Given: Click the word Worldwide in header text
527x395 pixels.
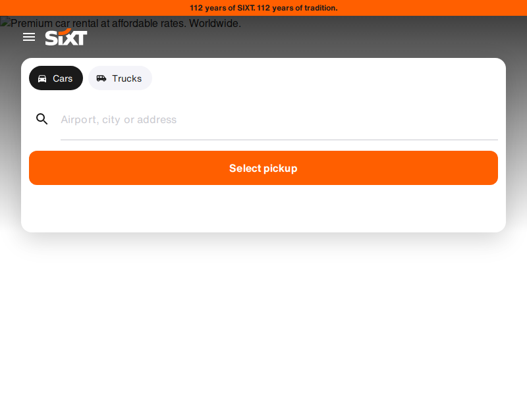Looking at the screenshot, I should tap(215, 23).
